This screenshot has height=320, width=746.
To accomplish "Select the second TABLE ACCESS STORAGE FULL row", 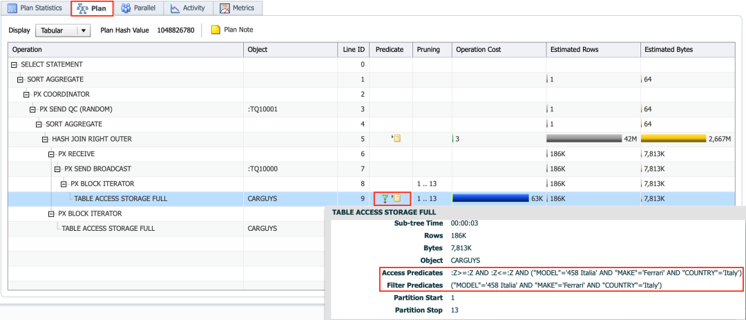I will point(108,229).
